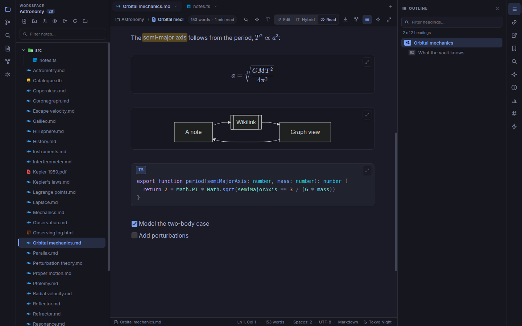Open Astrometry.md file
522x326 pixels.
(x=62, y=71)
